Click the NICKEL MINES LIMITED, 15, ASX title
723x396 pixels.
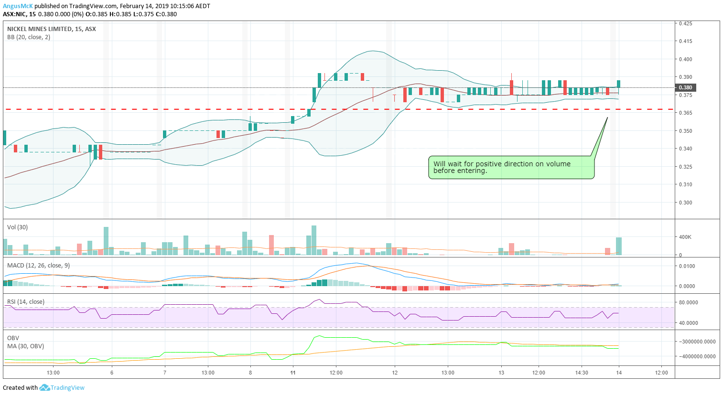point(52,29)
